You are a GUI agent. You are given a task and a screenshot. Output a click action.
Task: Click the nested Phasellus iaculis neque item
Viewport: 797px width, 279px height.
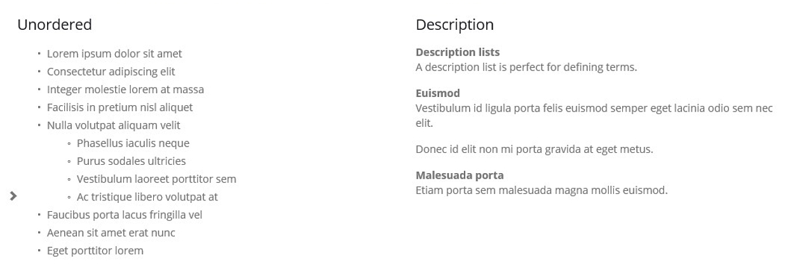tap(133, 143)
